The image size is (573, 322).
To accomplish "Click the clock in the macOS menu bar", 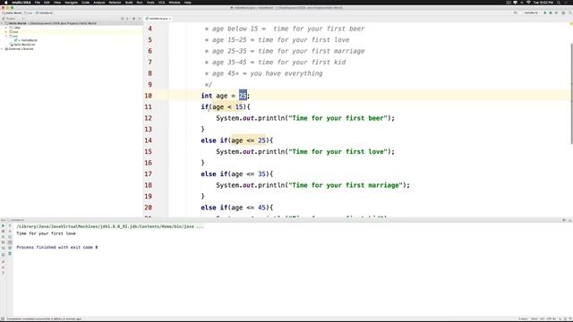I will [x=543, y=3].
